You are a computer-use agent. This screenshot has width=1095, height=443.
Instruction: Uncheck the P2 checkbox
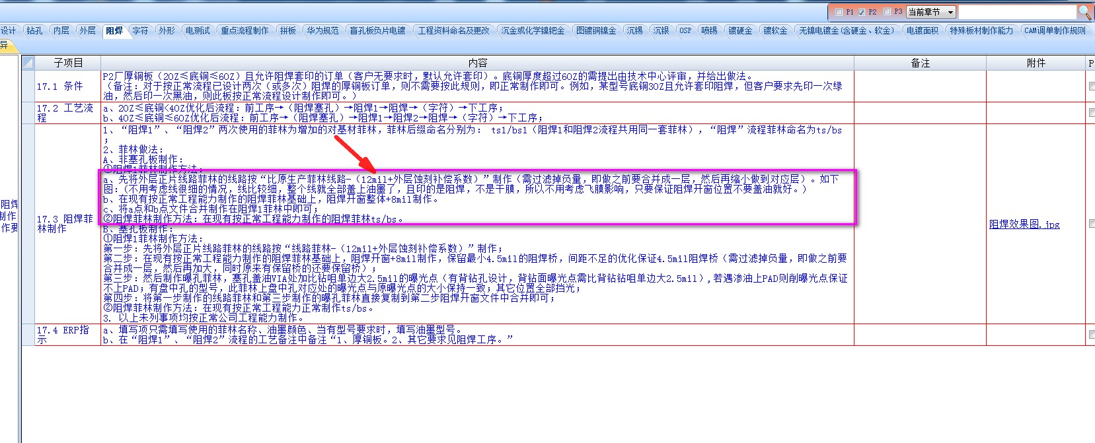(x=862, y=12)
